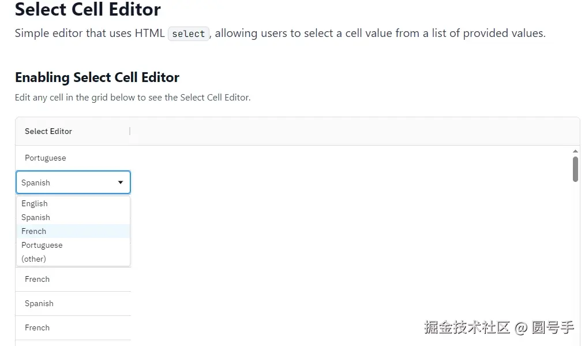The height and width of the screenshot is (346, 585).
Task: Click the Select Editor column header
Action: [48, 131]
